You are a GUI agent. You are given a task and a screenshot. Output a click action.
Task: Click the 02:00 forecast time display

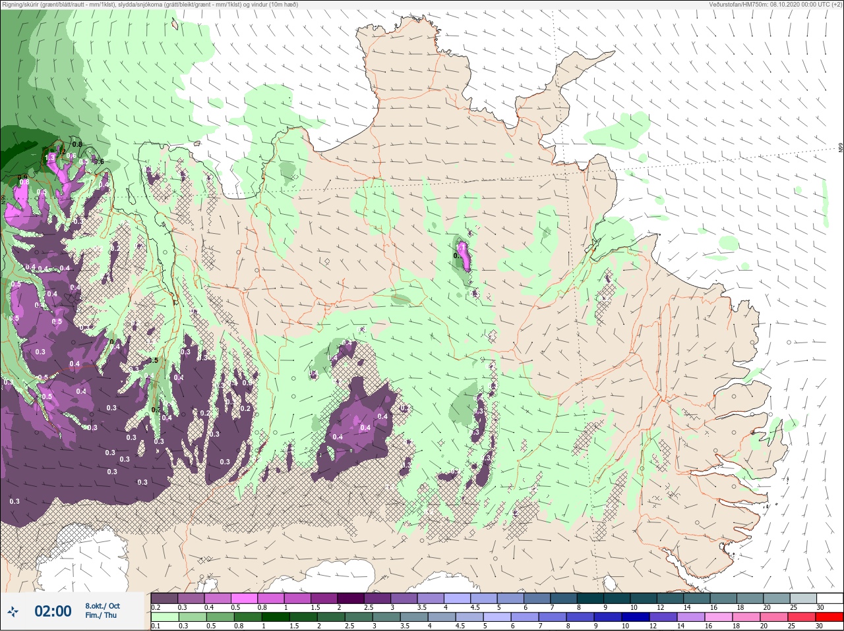tap(53, 611)
